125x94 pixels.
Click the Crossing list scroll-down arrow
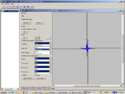click(50, 45)
